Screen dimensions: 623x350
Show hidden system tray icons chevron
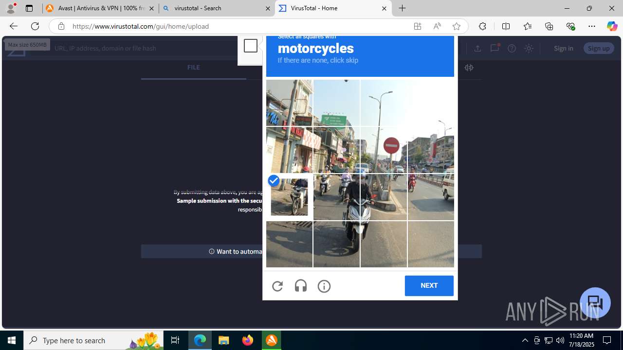pyautogui.click(x=525, y=340)
